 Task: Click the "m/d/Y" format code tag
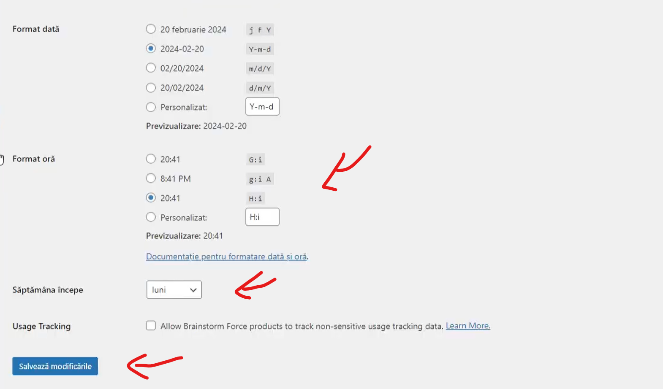[x=260, y=69]
